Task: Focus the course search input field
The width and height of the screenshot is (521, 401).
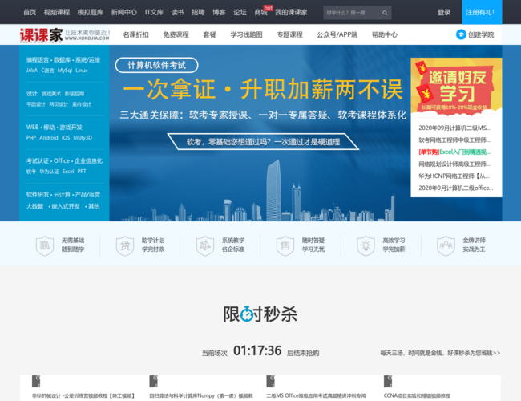Action: [352, 13]
